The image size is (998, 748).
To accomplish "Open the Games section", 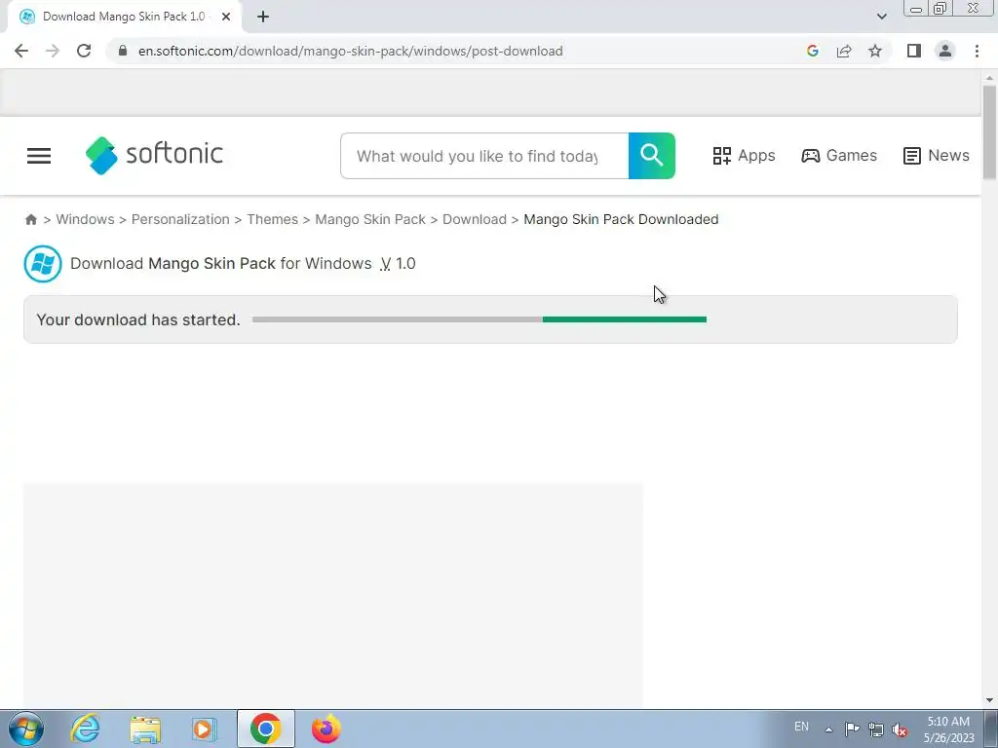I will (x=839, y=155).
